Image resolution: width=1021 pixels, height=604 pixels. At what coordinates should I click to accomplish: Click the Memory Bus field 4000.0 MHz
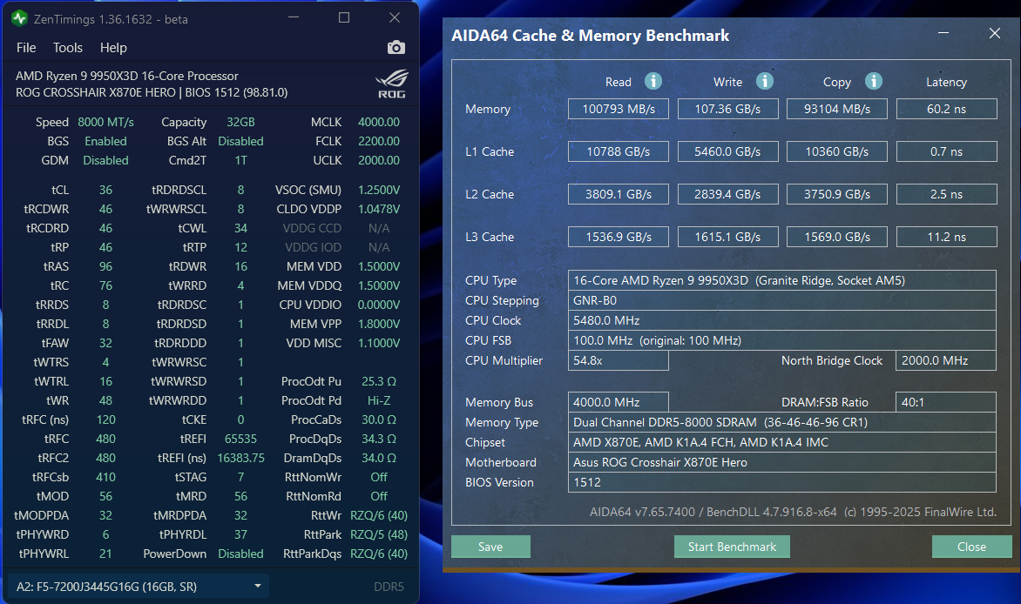619,402
